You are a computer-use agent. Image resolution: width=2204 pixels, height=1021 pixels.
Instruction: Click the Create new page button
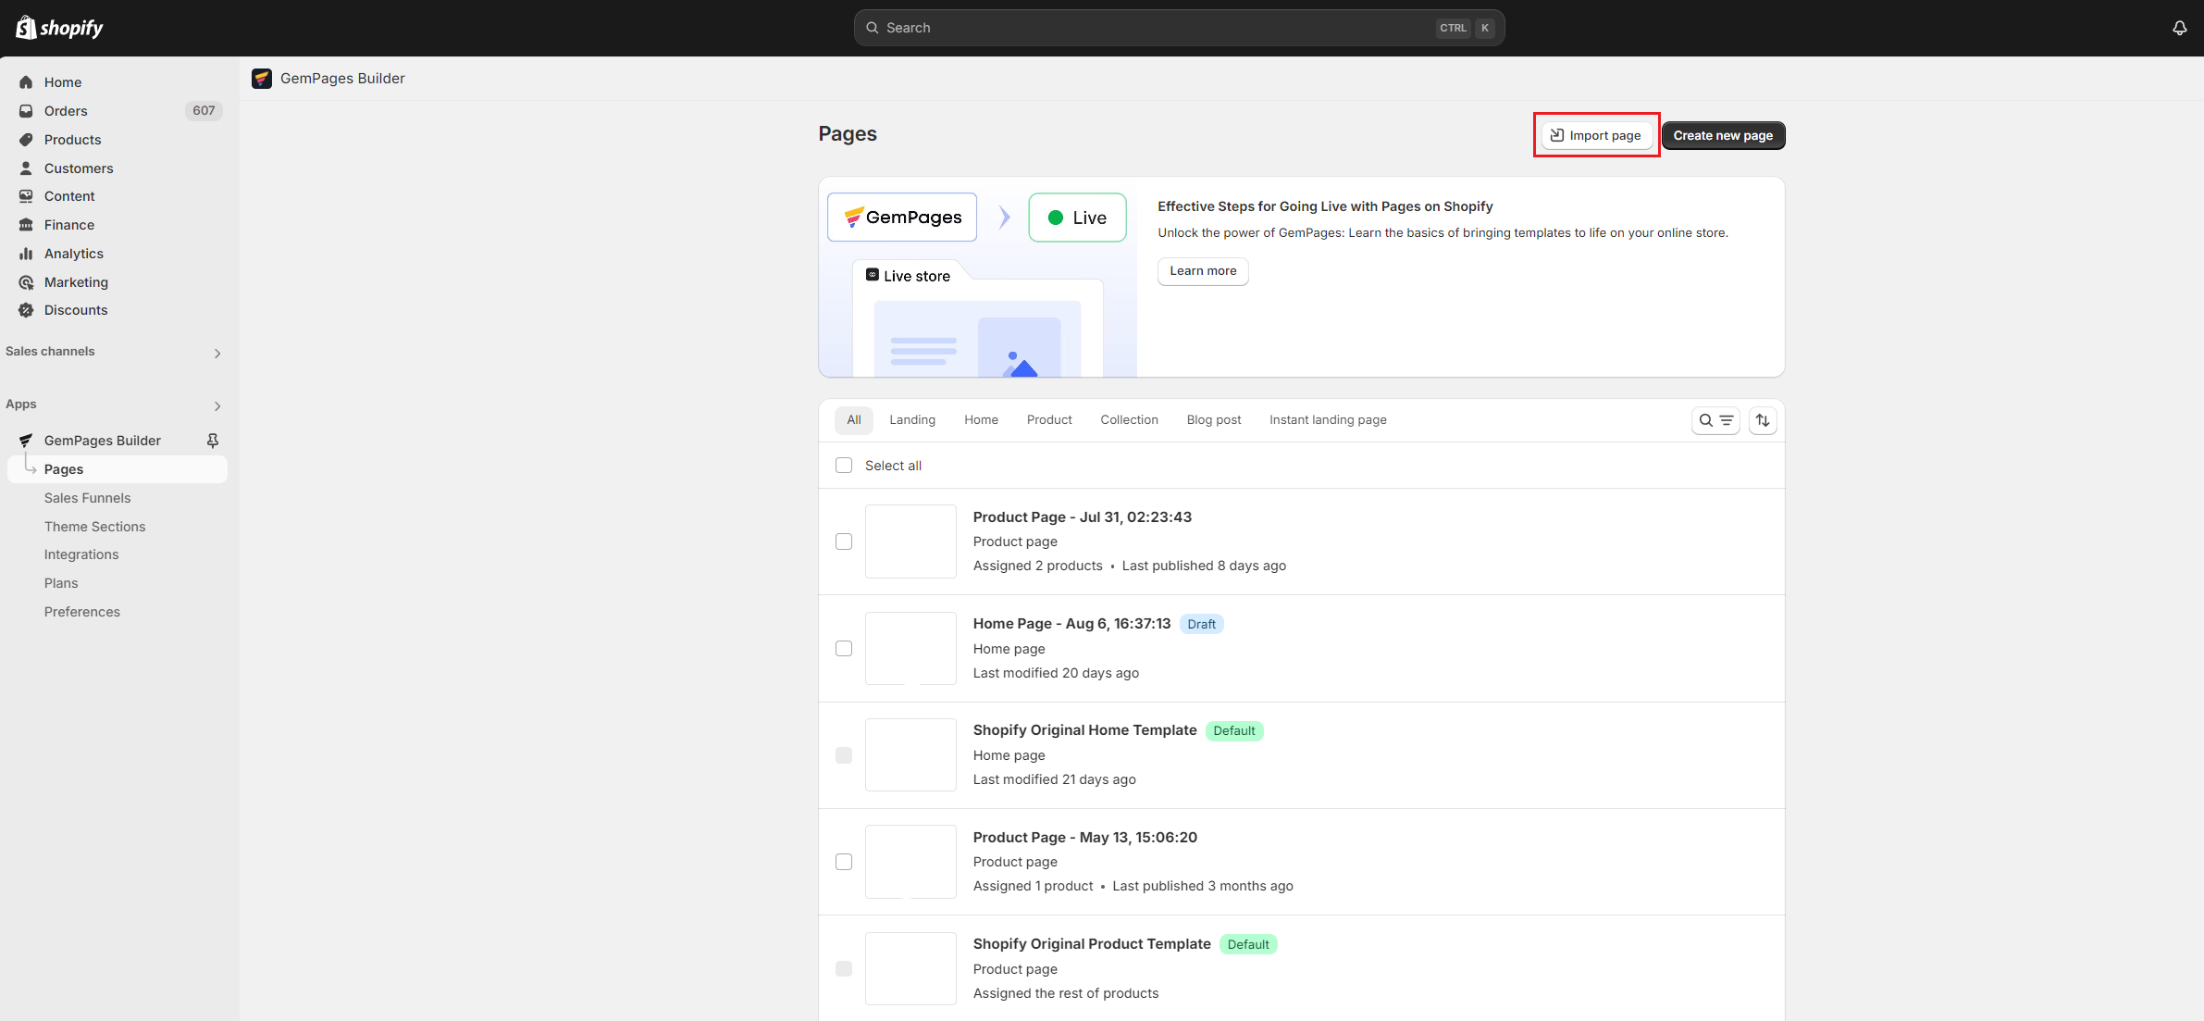pyautogui.click(x=1722, y=135)
